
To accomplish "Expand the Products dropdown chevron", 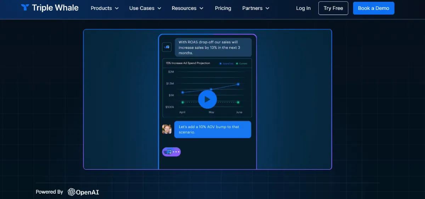I will point(117,8).
